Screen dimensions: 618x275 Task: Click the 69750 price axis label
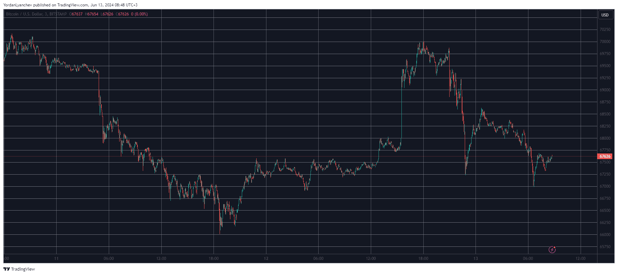tap(605, 54)
